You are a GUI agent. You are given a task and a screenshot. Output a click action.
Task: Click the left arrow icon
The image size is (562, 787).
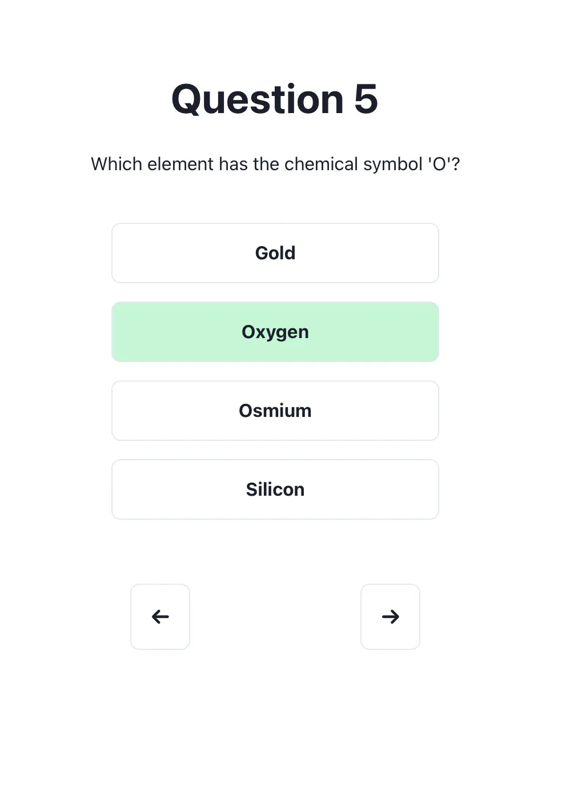tap(160, 617)
